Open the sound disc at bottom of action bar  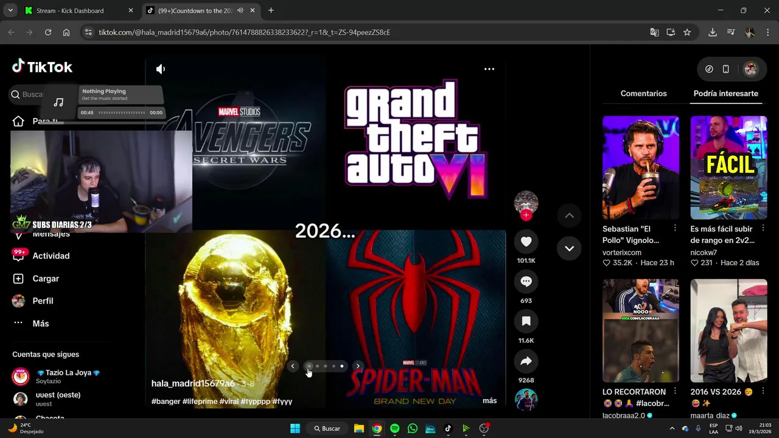(526, 400)
